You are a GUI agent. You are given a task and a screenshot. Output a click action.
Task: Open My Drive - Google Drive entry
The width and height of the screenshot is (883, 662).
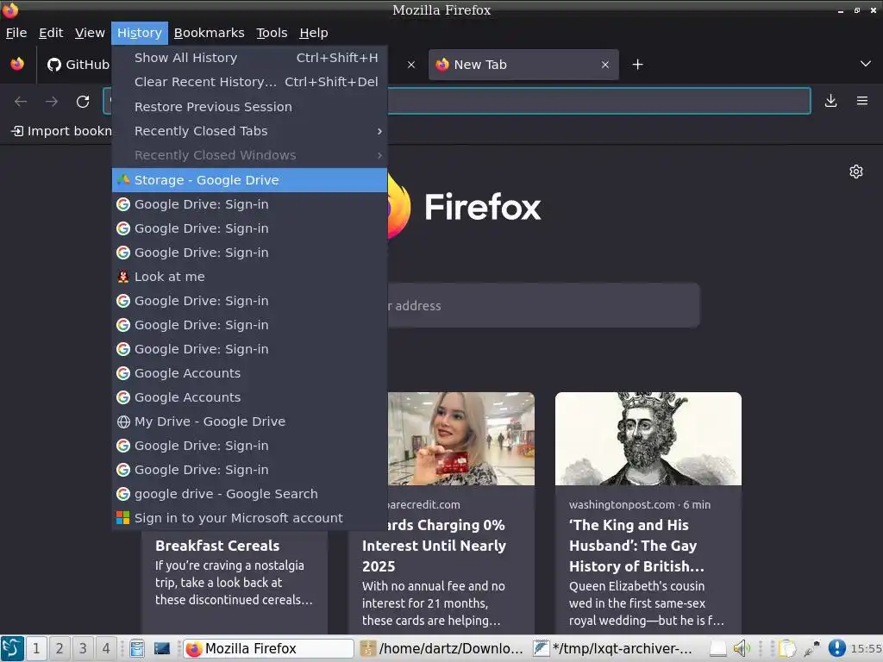[249, 422]
